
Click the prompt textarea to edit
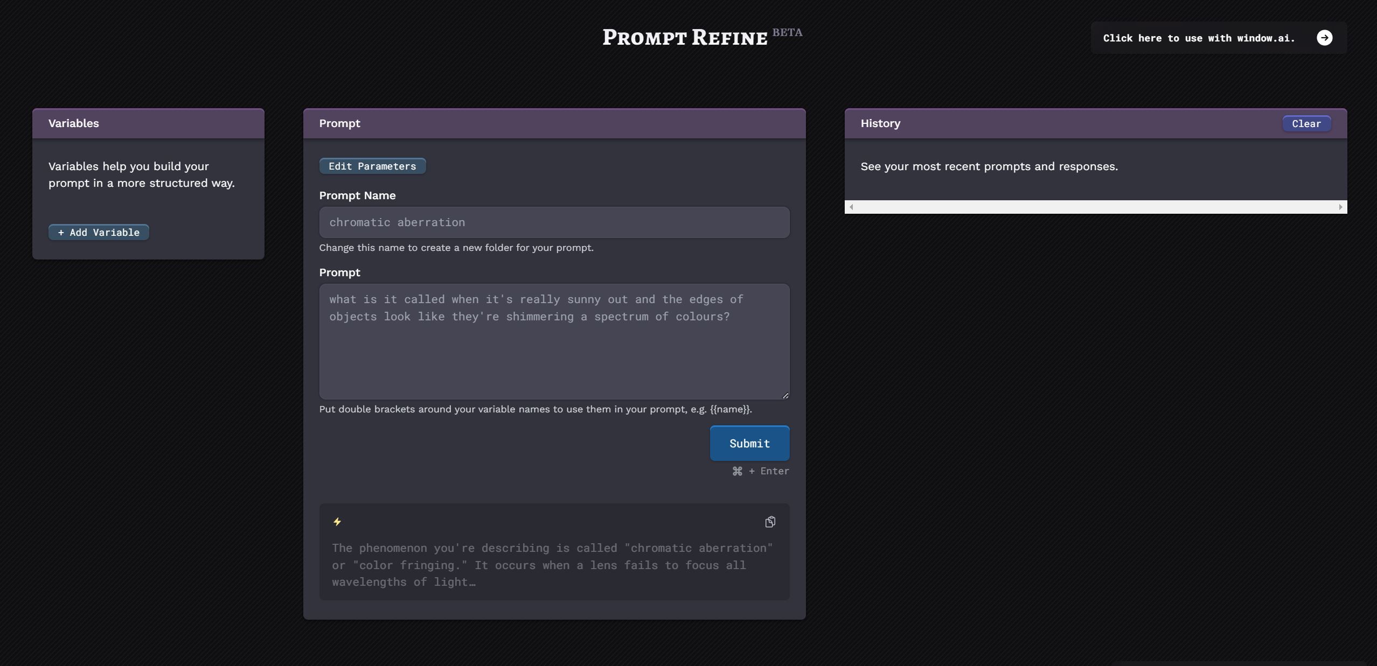[553, 340]
